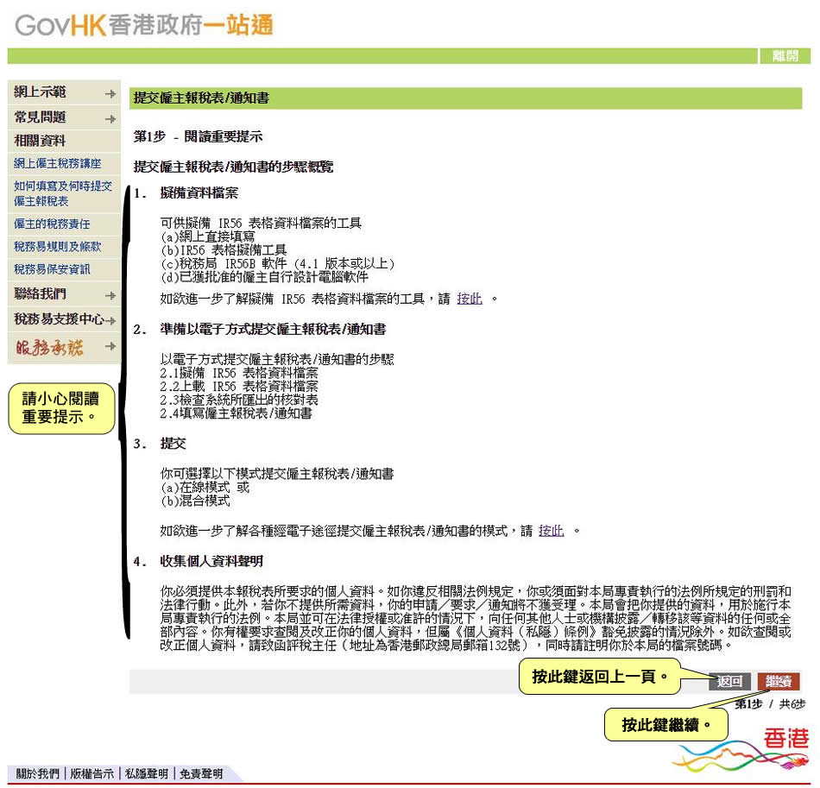Open 稅務易保安資訊 link
The height and width of the screenshot is (788, 820).
coord(52,269)
